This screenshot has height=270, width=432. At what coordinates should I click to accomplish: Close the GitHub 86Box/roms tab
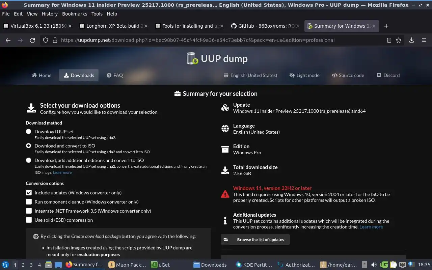(x=298, y=26)
